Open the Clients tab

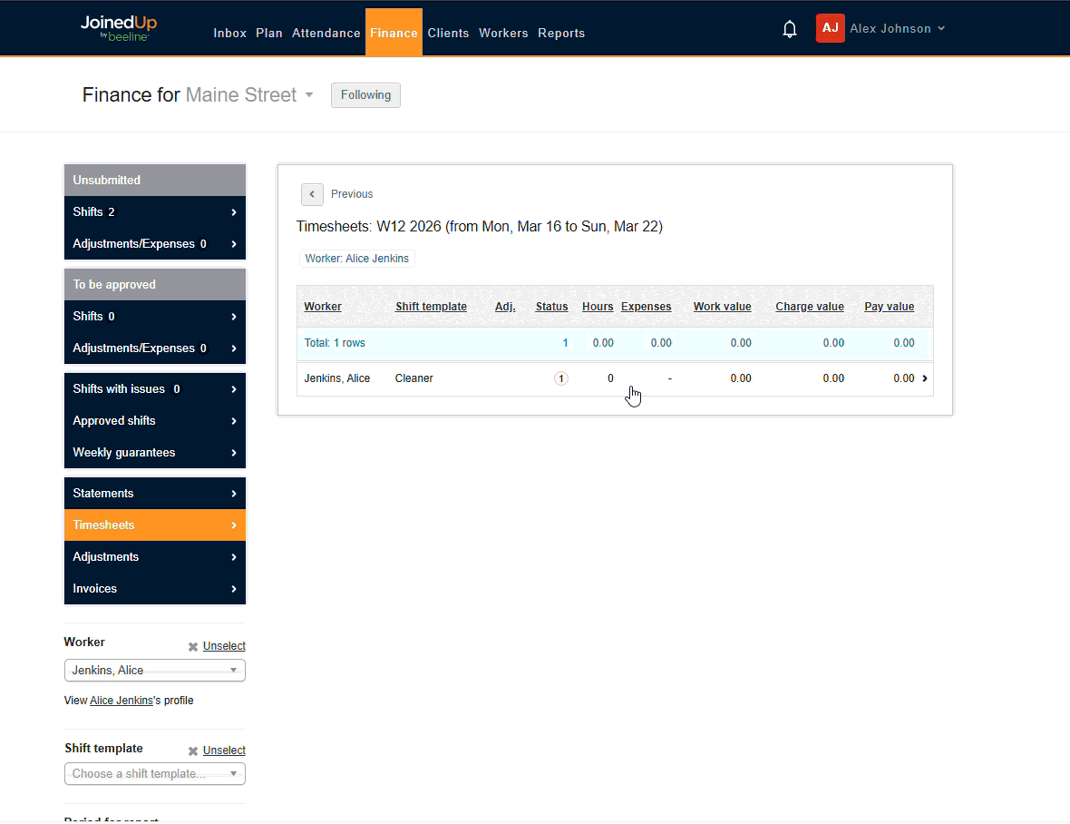[448, 33]
